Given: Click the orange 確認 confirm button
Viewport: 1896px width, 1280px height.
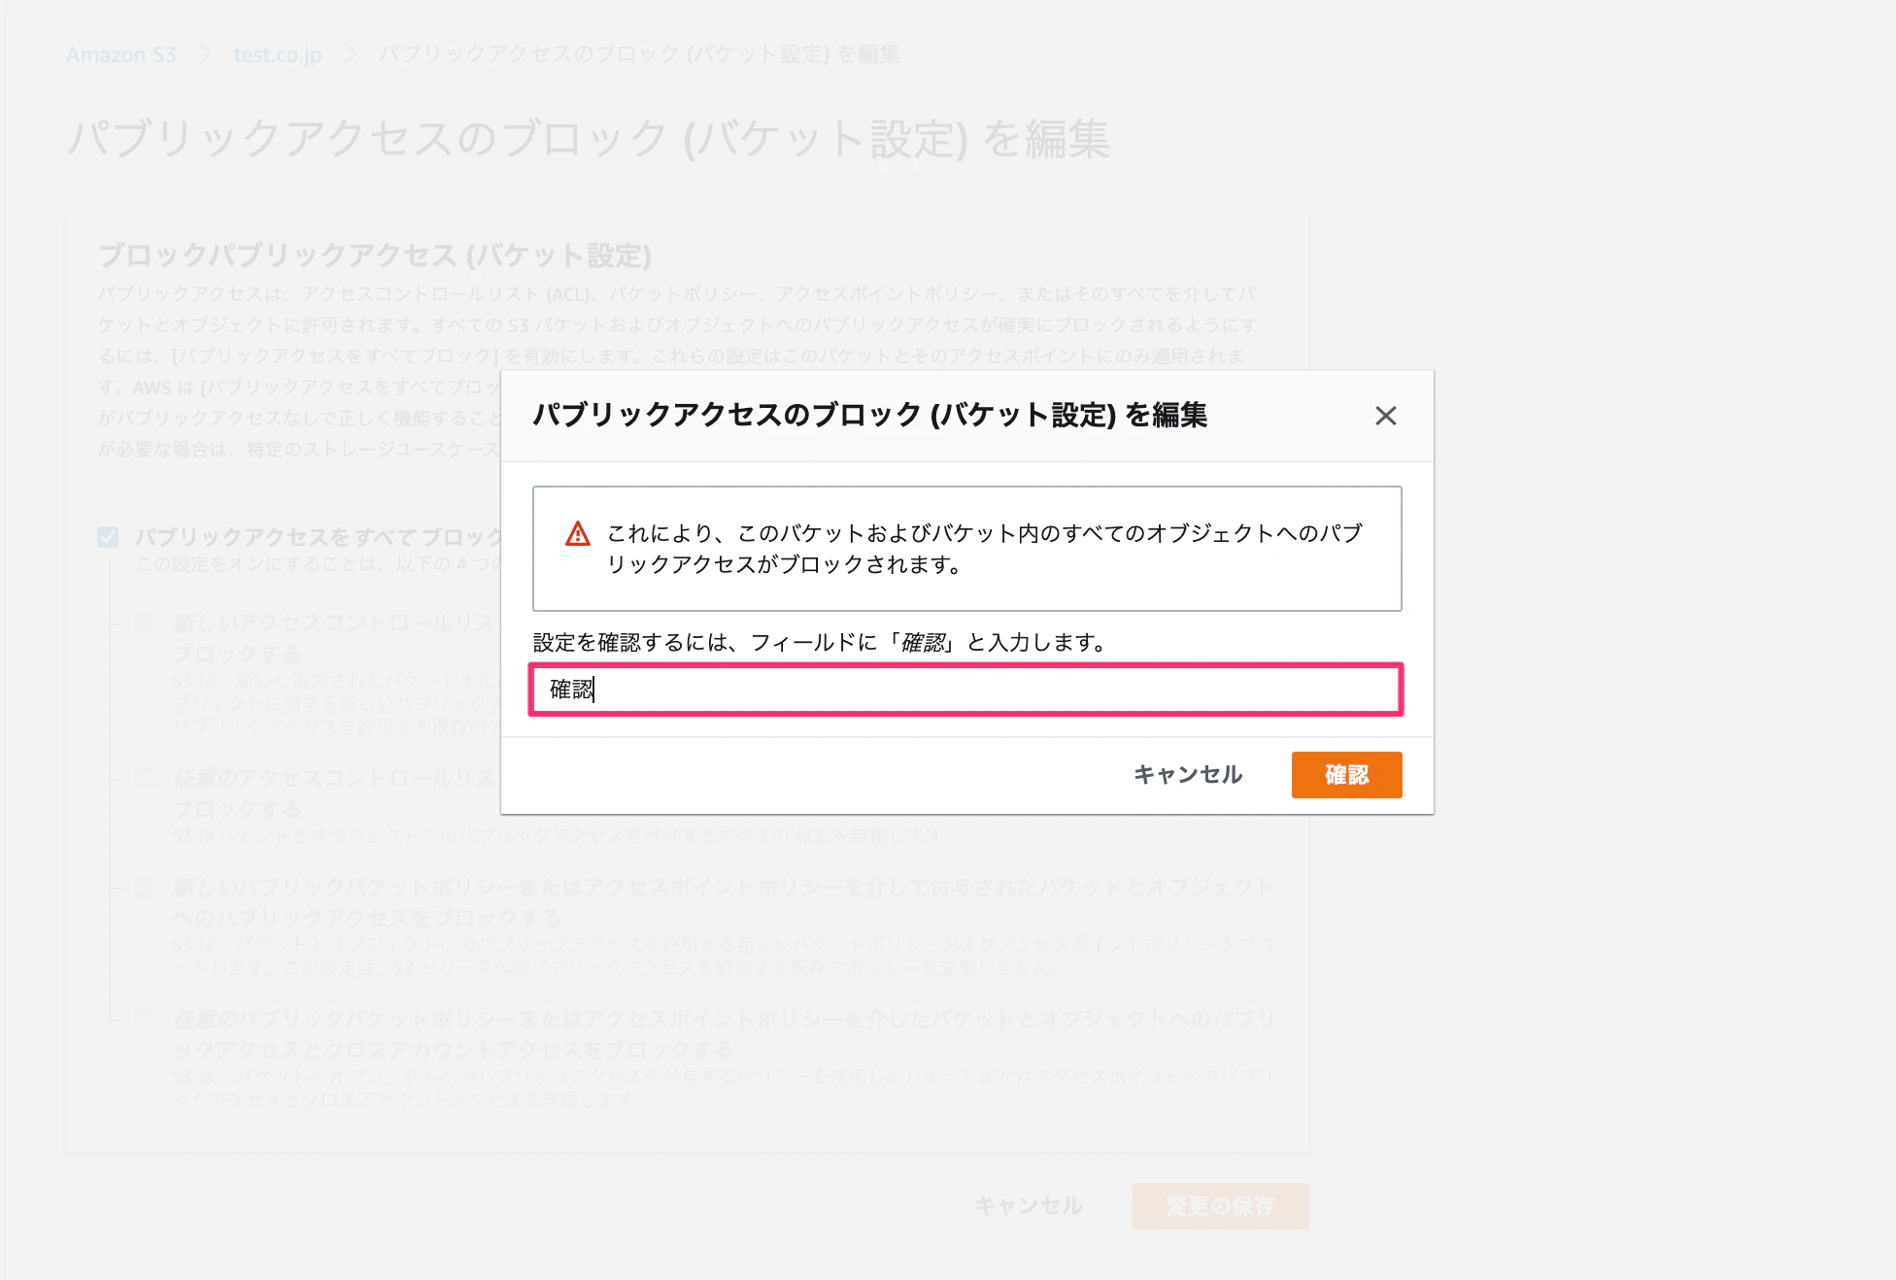Looking at the screenshot, I should click(x=1346, y=775).
